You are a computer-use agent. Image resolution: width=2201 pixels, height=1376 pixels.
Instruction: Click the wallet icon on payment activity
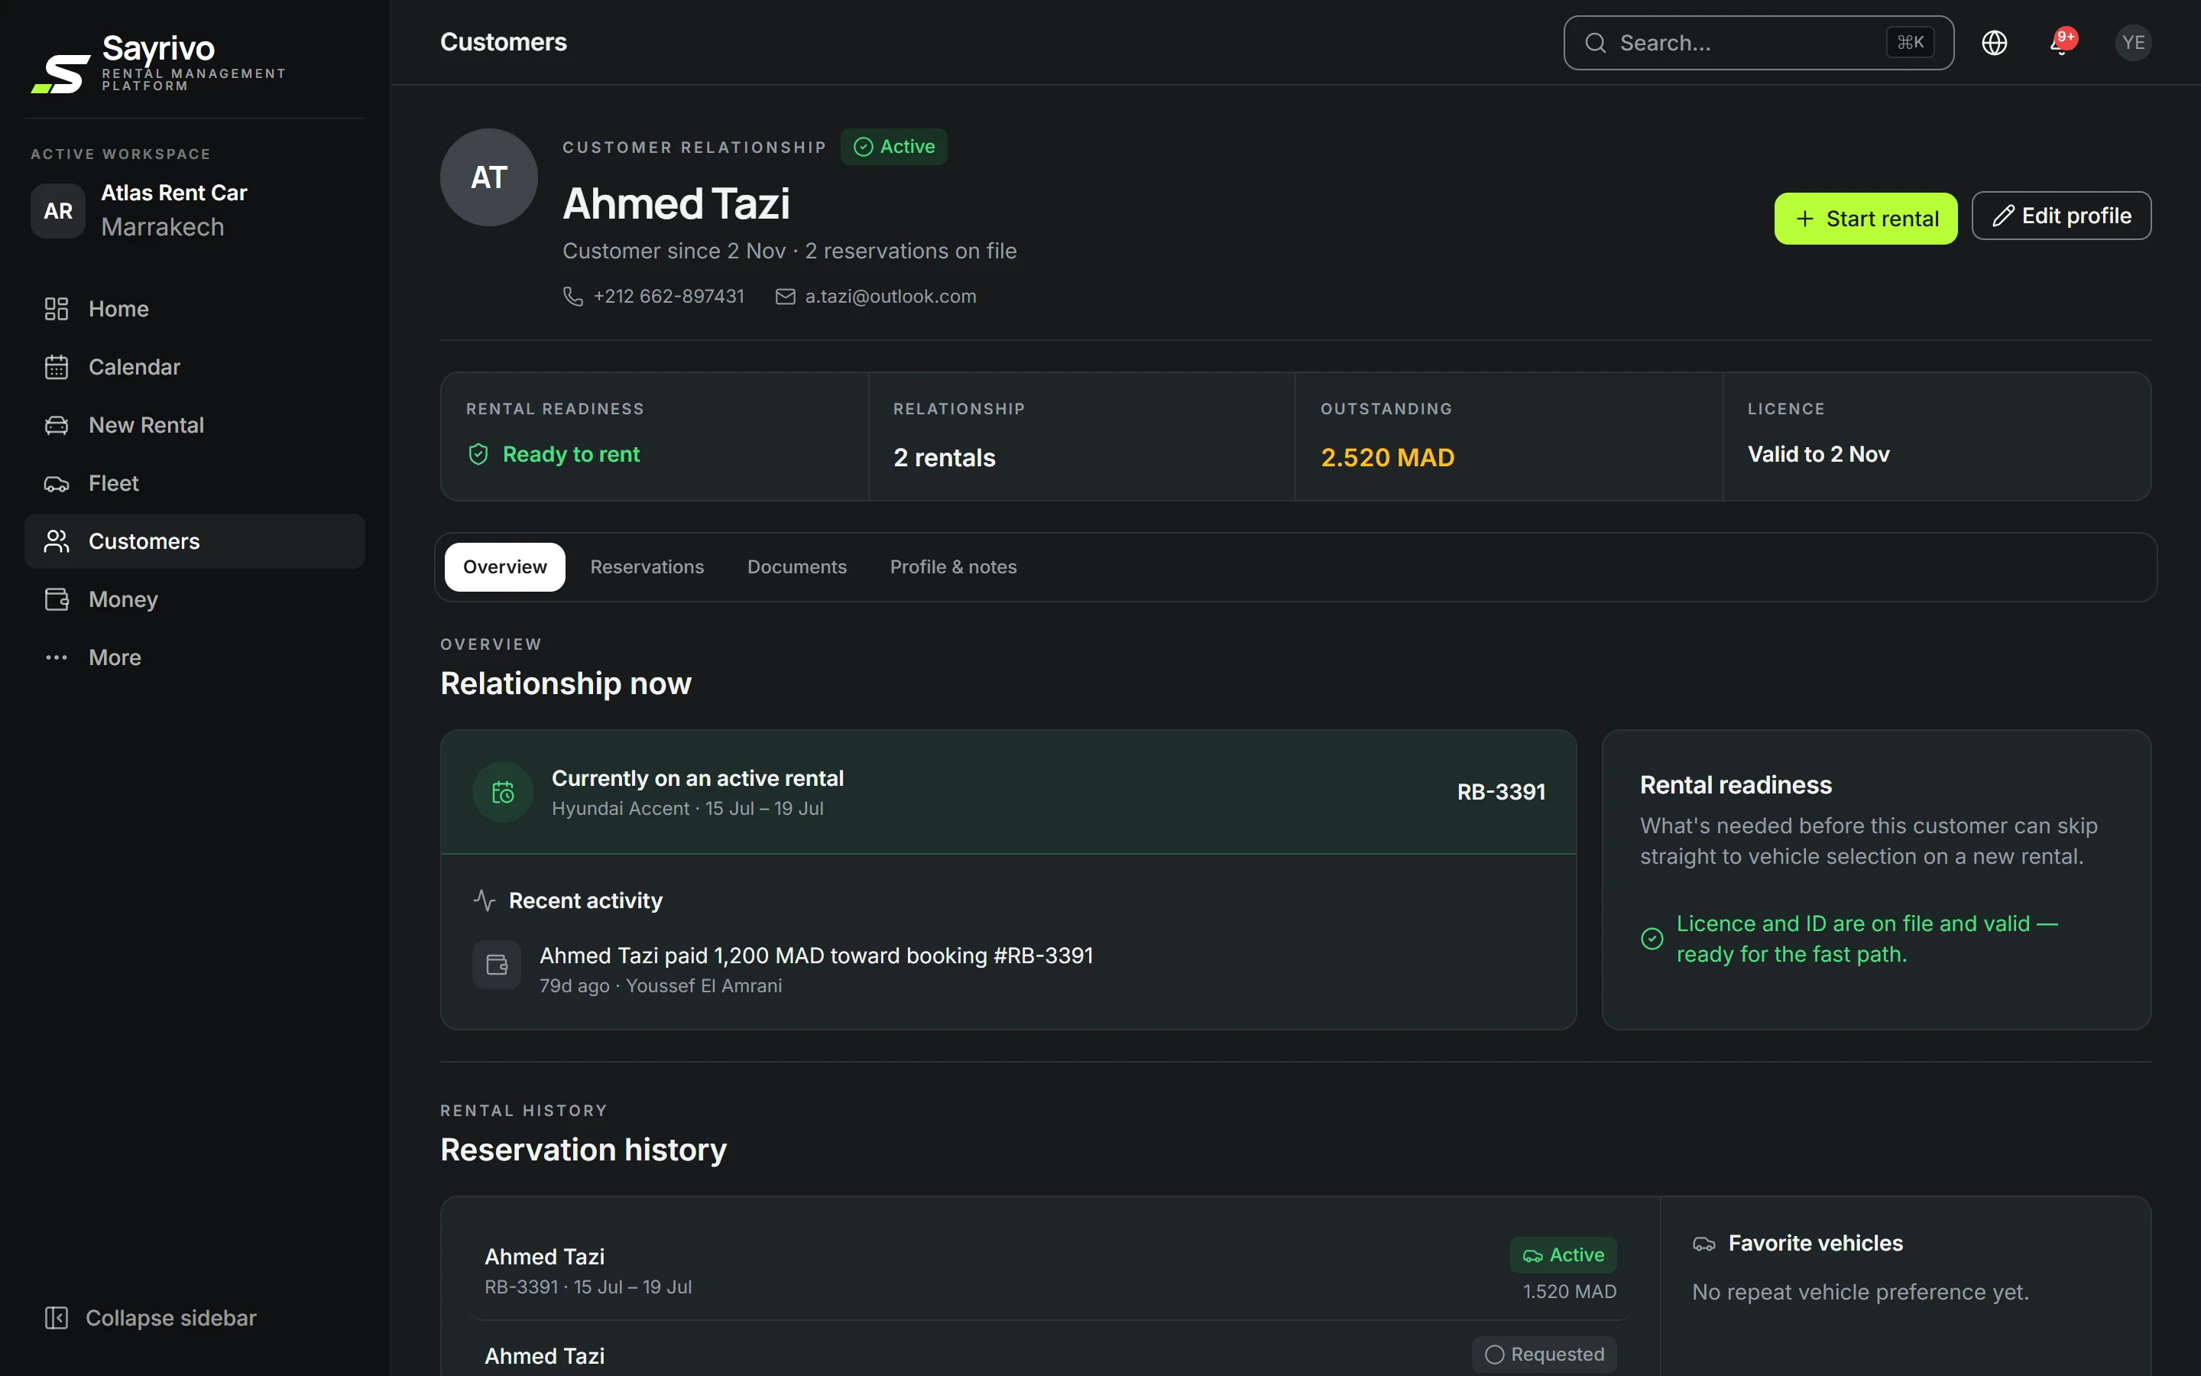coord(497,965)
